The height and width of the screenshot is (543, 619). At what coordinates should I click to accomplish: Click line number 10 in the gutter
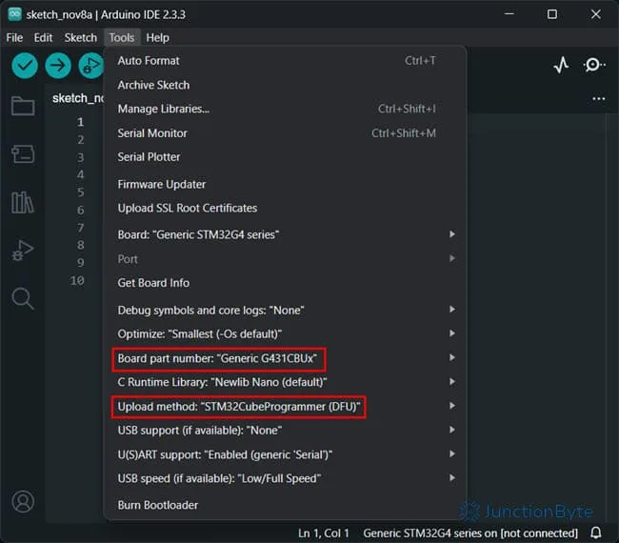click(77, 281)
